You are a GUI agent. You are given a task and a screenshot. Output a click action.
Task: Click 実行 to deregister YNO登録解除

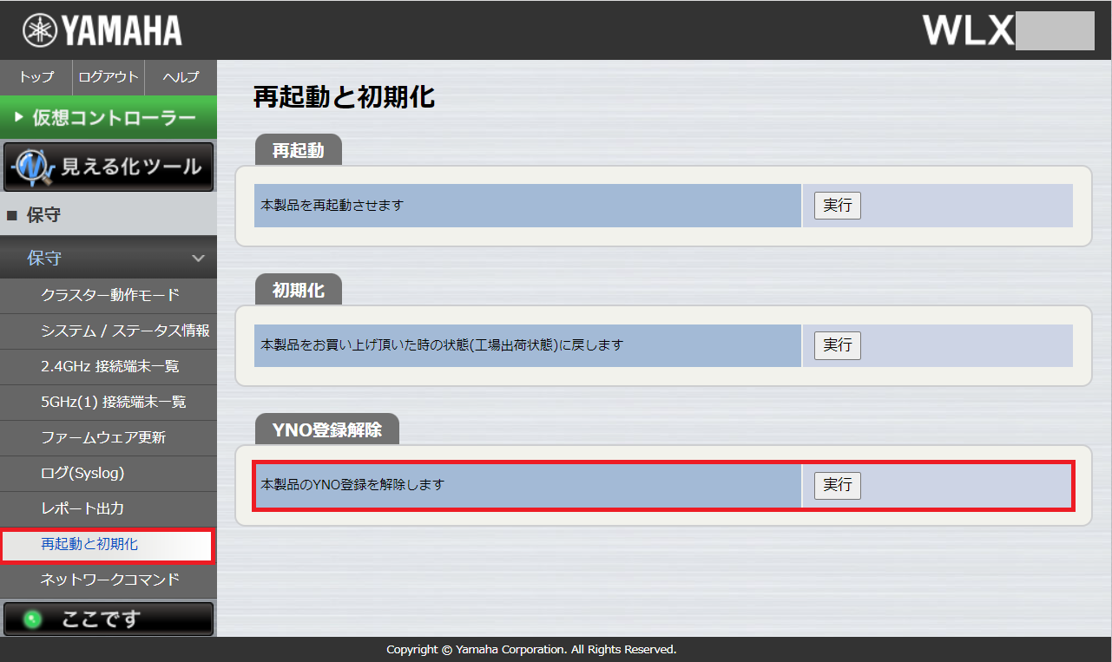[836, 485]
